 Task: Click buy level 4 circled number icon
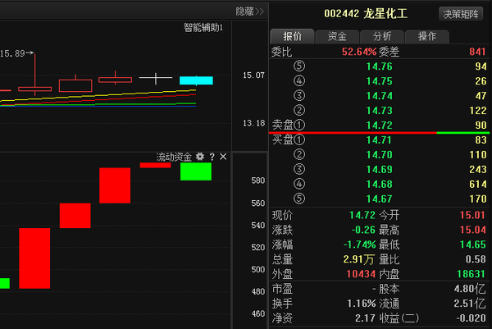tap(299, 184)
